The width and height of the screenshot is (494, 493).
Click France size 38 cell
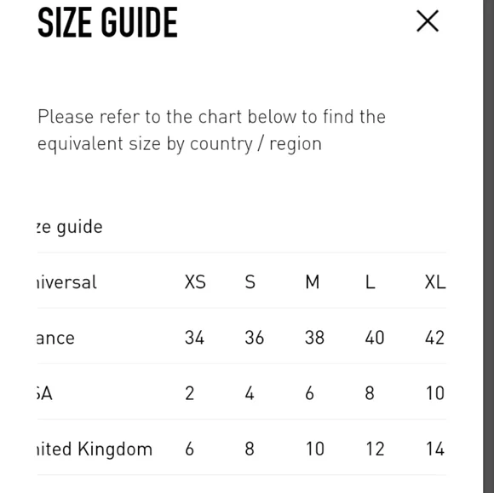coord(314,338)
